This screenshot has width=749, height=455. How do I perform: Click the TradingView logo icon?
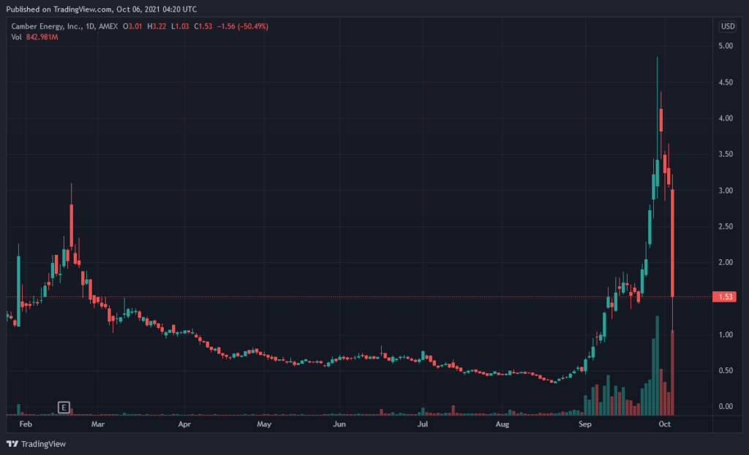coord(12,444)
